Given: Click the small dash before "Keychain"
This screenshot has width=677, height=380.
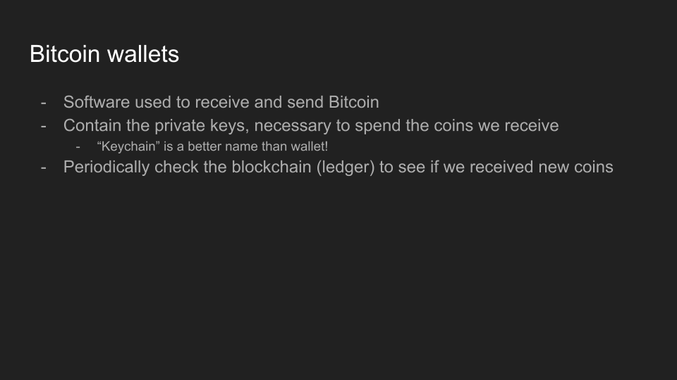Looking at the screenshot, I should [x=79, y=148].
